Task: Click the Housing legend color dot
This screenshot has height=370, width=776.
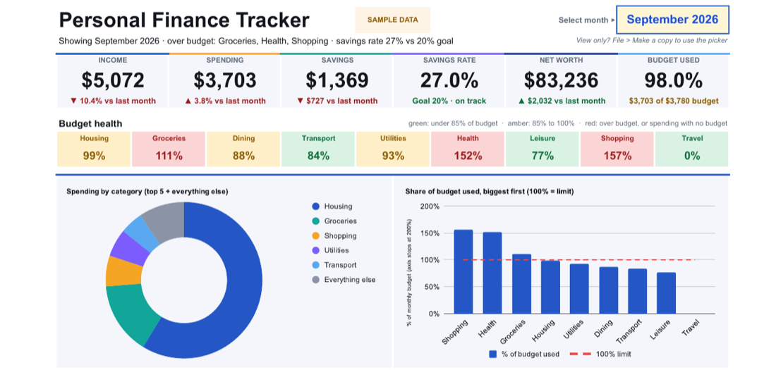Action: pos(315,206)
